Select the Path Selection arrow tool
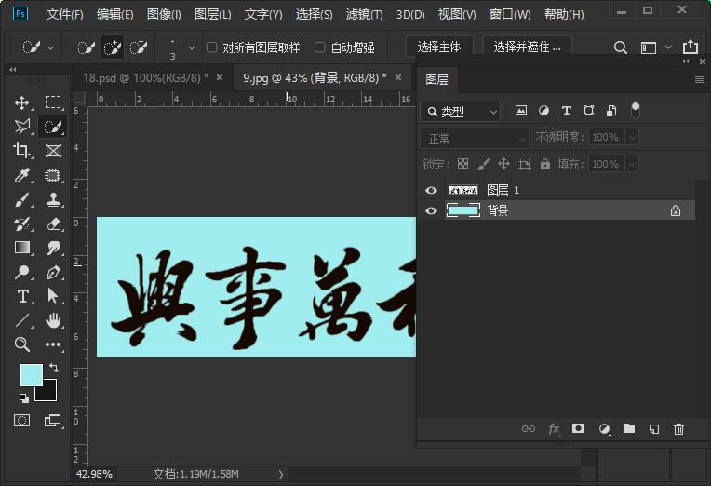 point(53,296)
